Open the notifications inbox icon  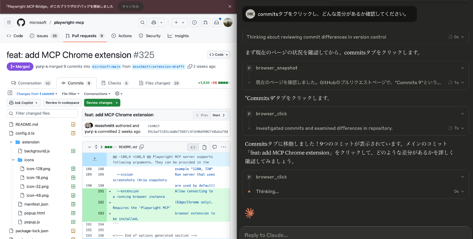[217, 23]
